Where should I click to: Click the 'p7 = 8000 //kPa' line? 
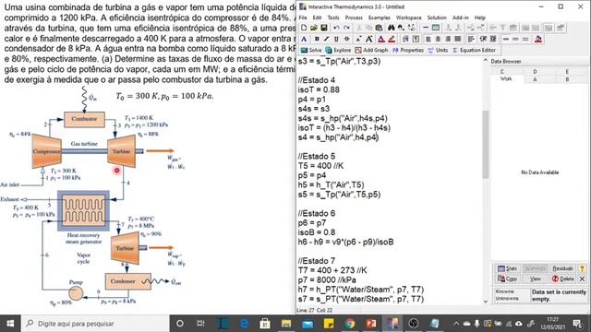[327, 279]
